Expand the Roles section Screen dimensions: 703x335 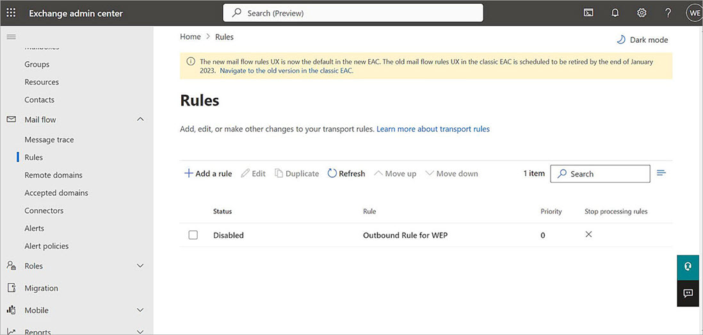pos(140,266)
